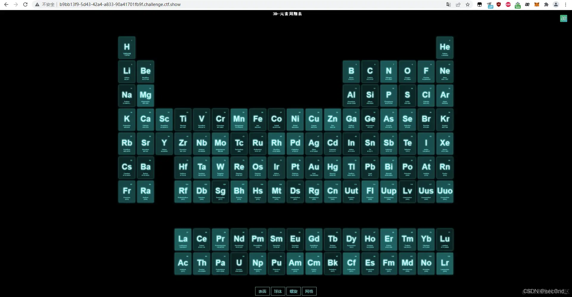Click the not-secure warning icon

[x=37, y=4]
